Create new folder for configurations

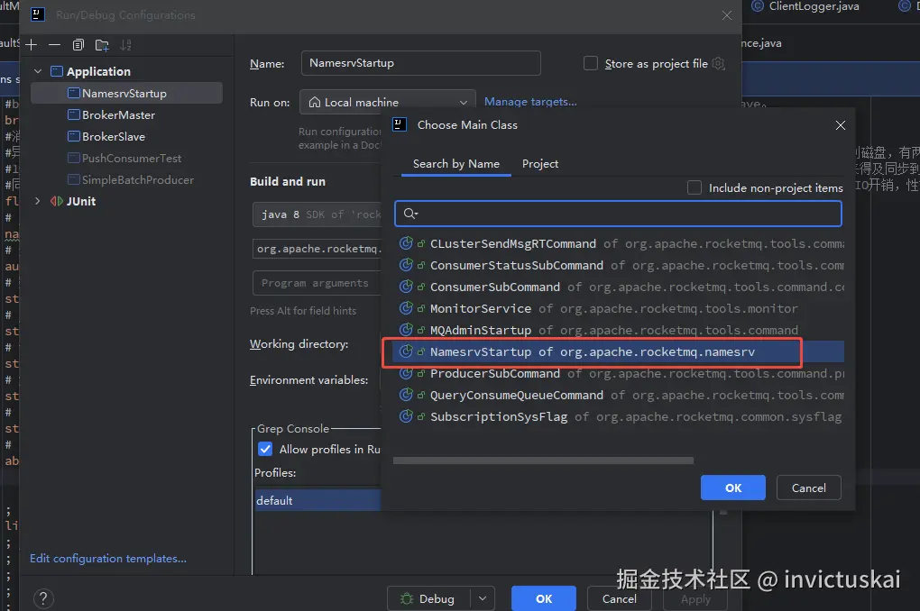pos(102,44)
